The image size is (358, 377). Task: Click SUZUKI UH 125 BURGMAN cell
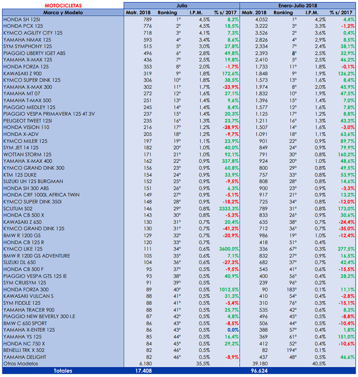point(33,181)
